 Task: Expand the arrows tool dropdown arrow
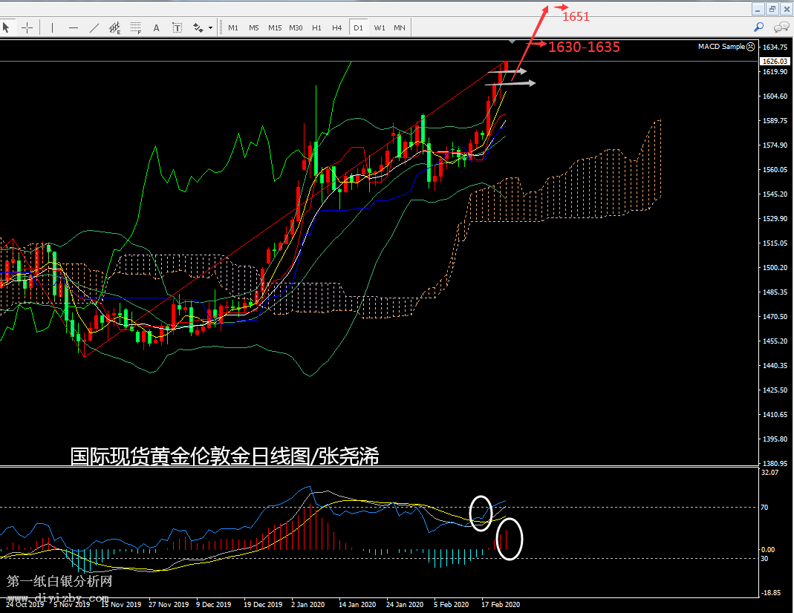click(211, 27)
